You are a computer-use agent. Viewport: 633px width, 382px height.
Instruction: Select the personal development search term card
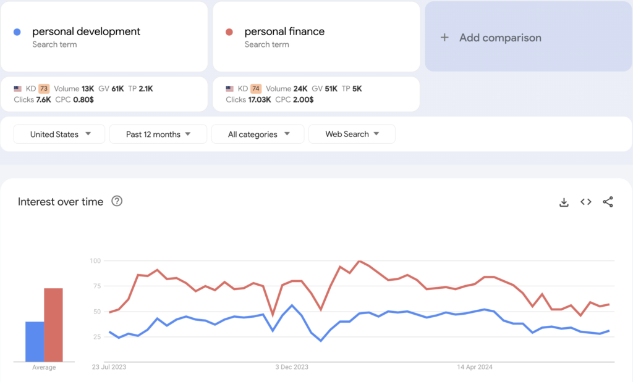point(104,36)
